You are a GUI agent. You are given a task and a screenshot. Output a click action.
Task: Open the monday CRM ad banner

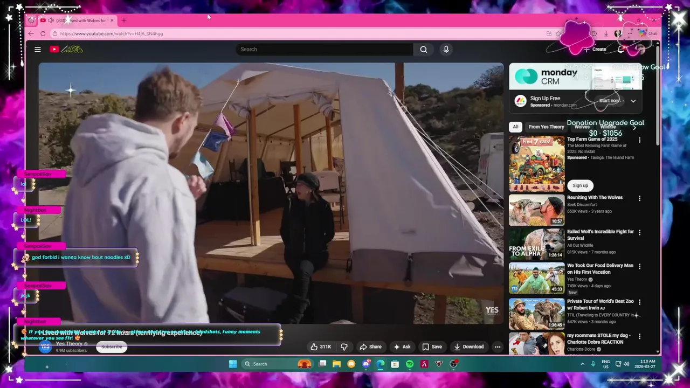(576, 77)
